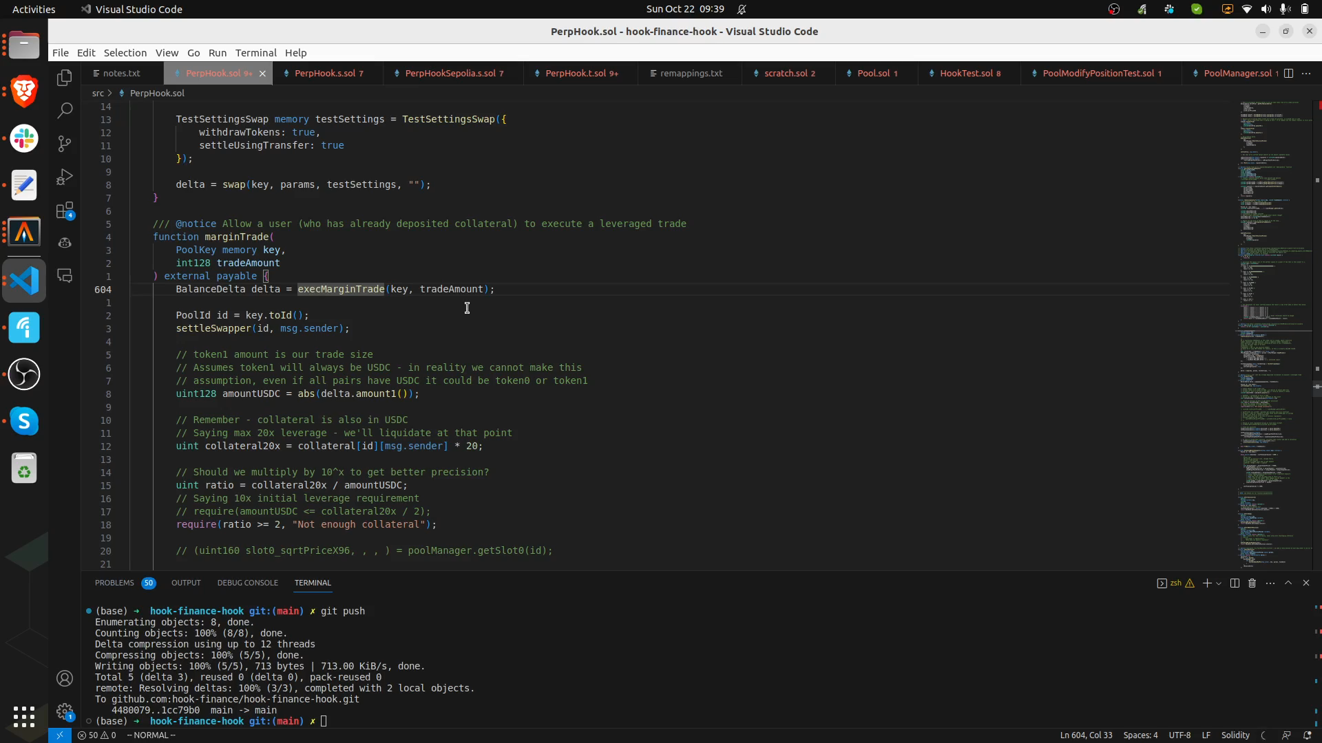Close the PerpHook.sol editor tab
This screenshot has width=1322, height=743.
coord(262,74)
